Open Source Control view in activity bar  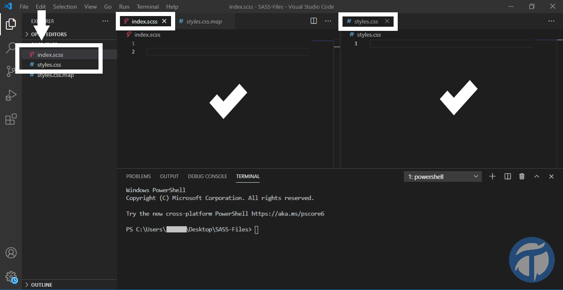pos(11,72)
